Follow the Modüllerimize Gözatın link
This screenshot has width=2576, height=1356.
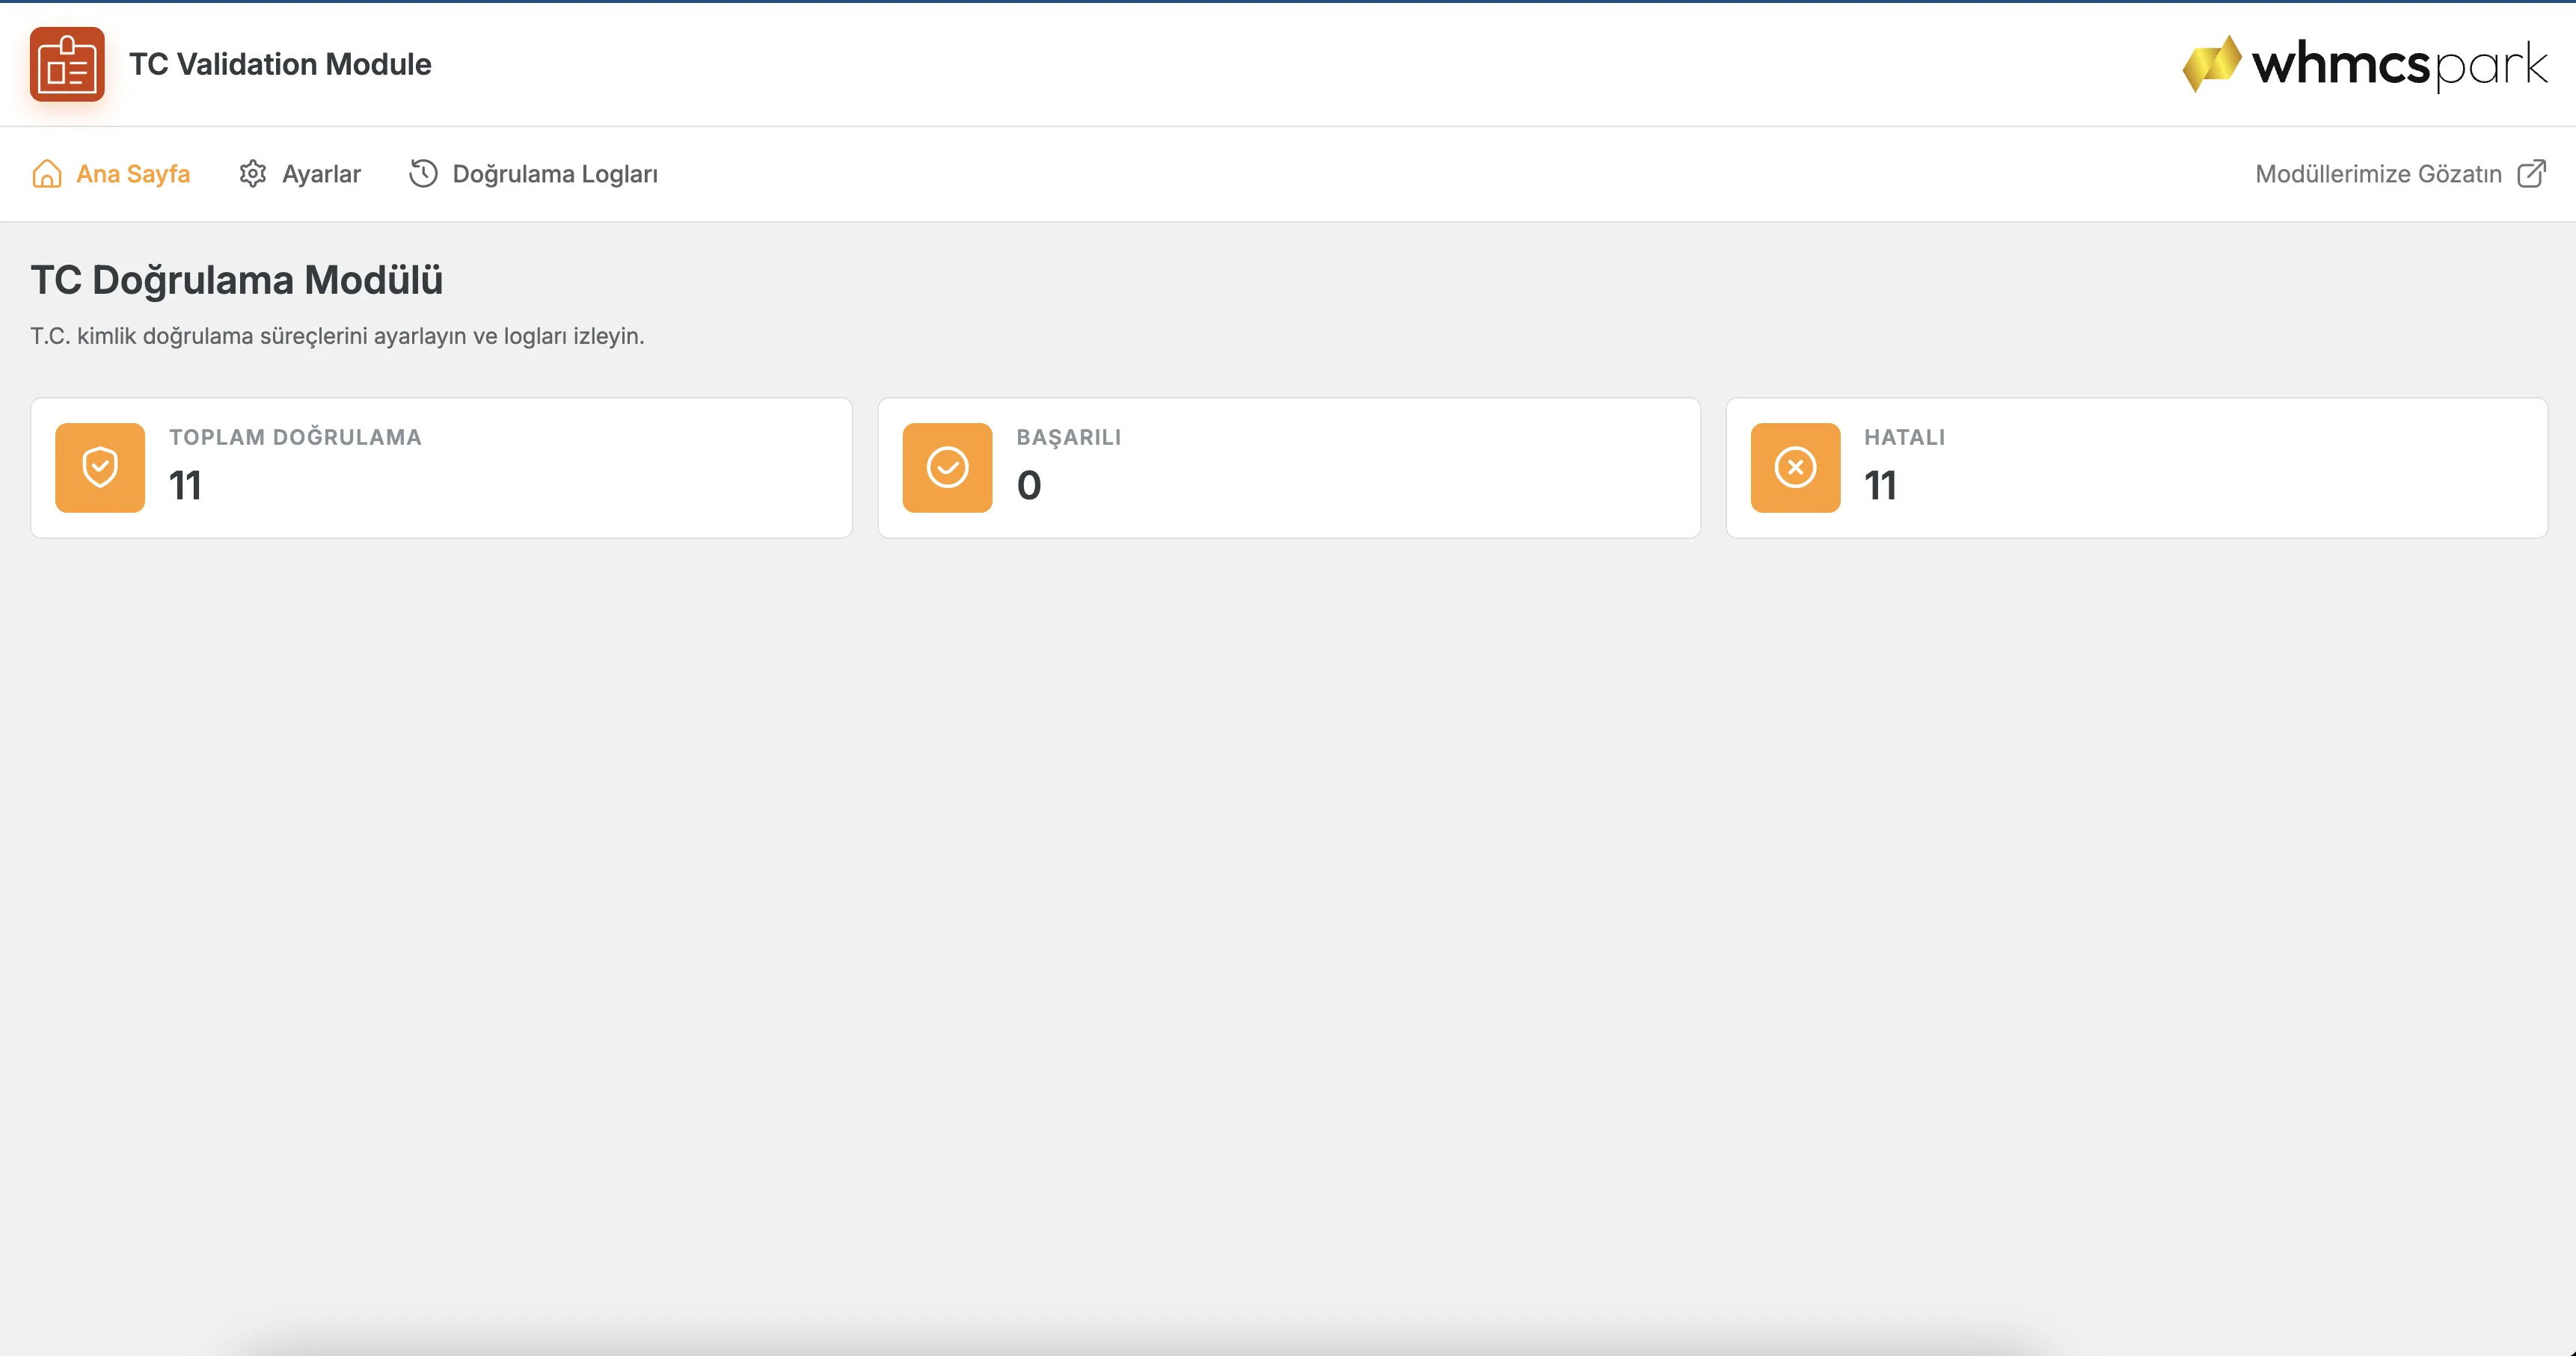point(2401,174)
